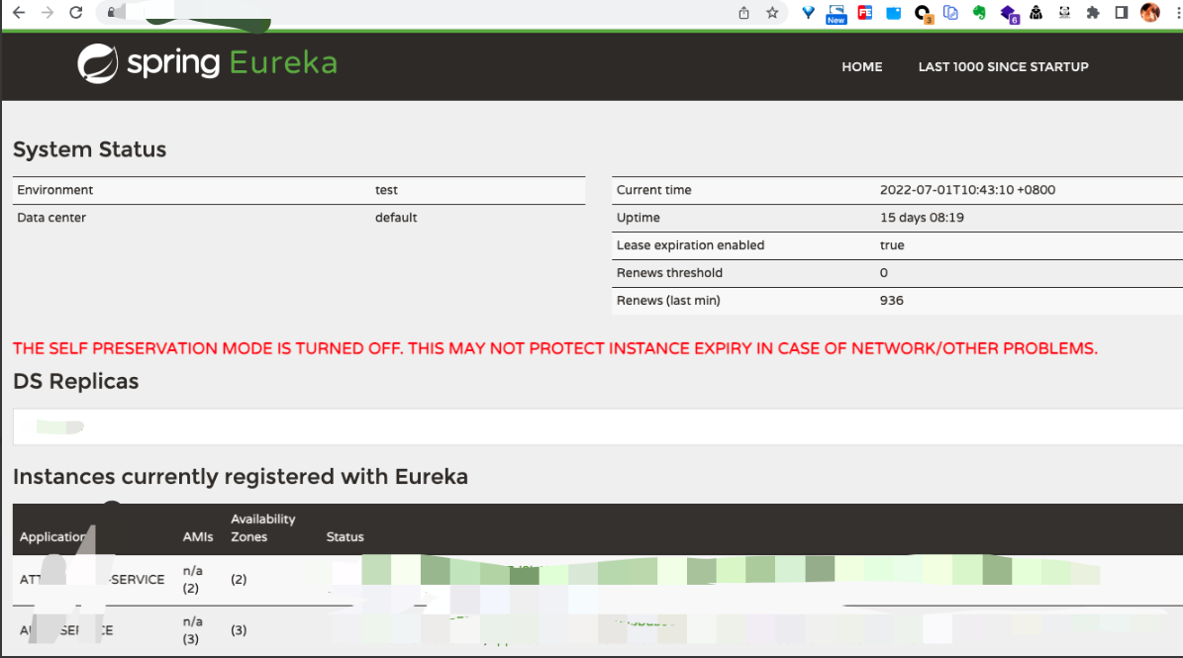Open LAST 1000 SINCE STARTUP page

[x=1003, y=66]
